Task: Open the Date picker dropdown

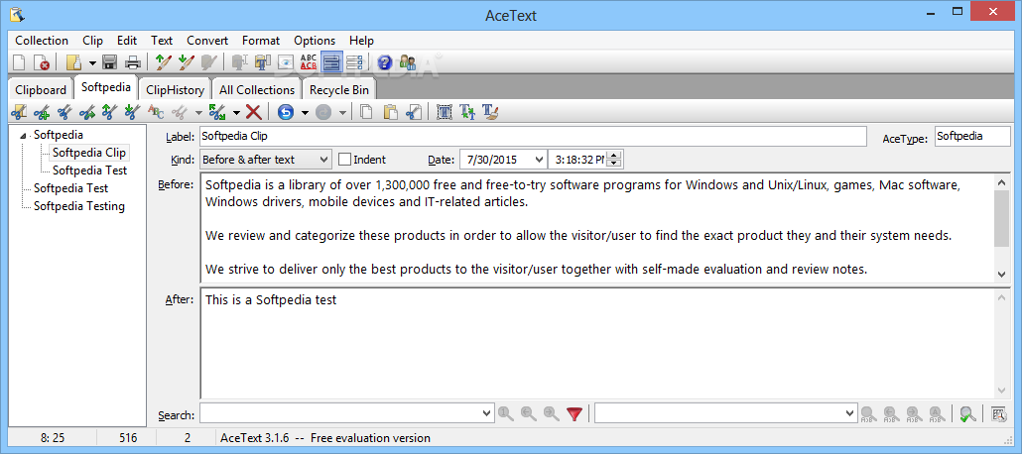Action: pos(539,160)
